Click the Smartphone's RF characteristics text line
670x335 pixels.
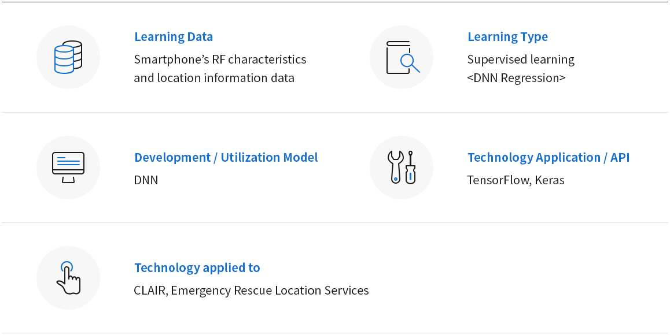[220, 59]
